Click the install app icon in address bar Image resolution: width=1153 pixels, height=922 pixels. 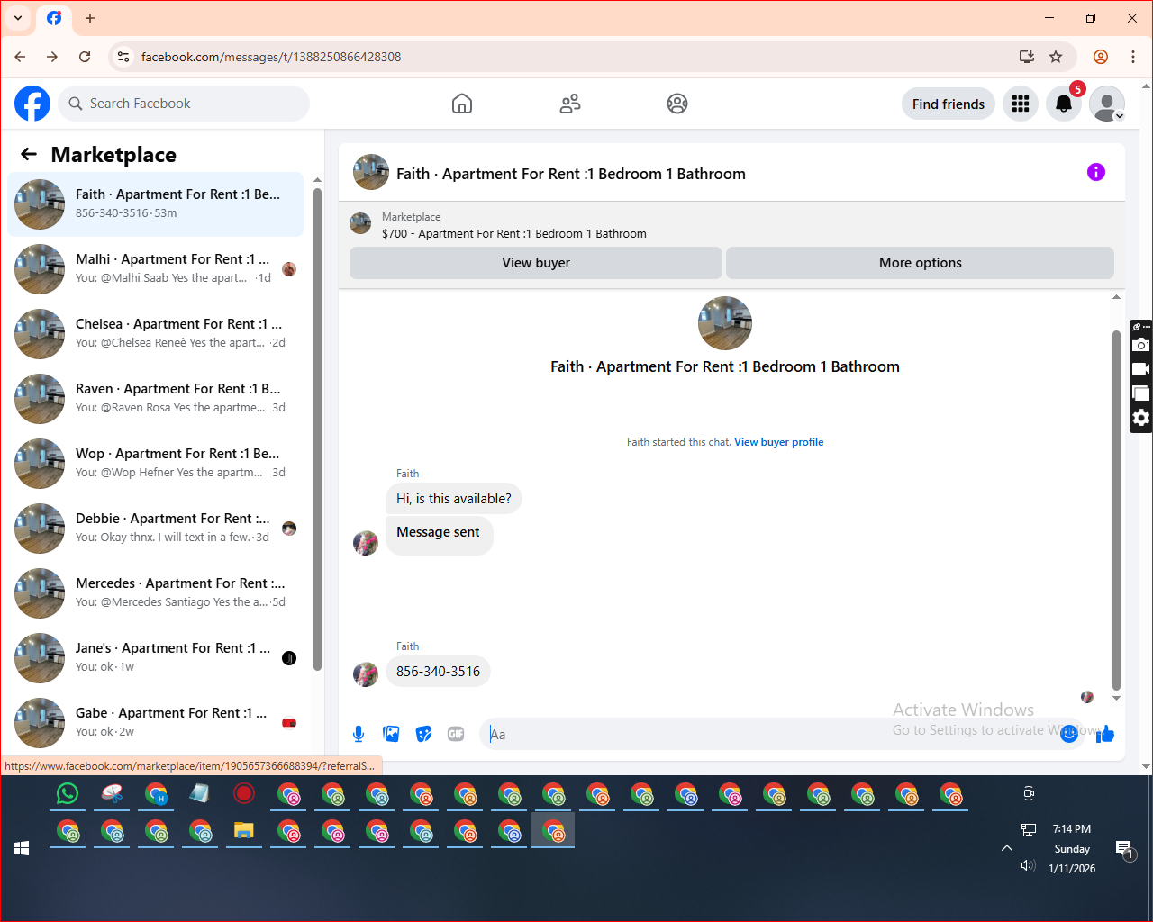click(1027, 57)
